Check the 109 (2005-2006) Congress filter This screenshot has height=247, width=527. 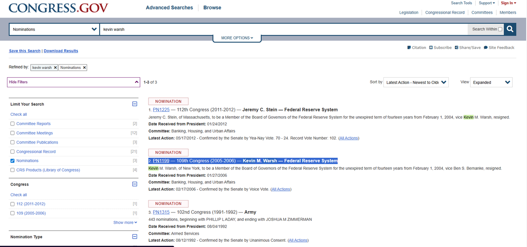click(x=12, y=213)
